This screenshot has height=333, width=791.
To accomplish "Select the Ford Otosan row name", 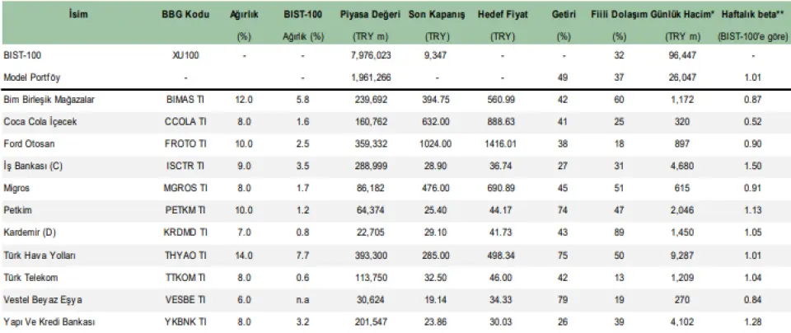I will coord(27,143).
